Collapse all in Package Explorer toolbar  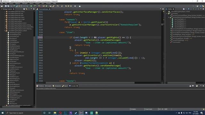coord(24,9)
